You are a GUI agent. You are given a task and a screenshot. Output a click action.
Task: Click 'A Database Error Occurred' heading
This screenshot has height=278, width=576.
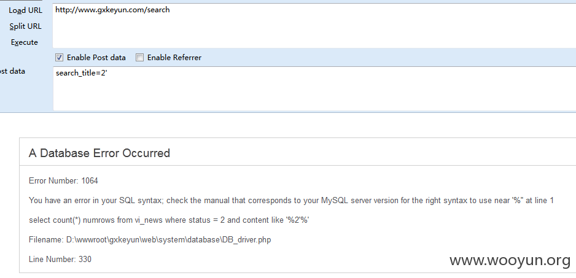(99, 153)
